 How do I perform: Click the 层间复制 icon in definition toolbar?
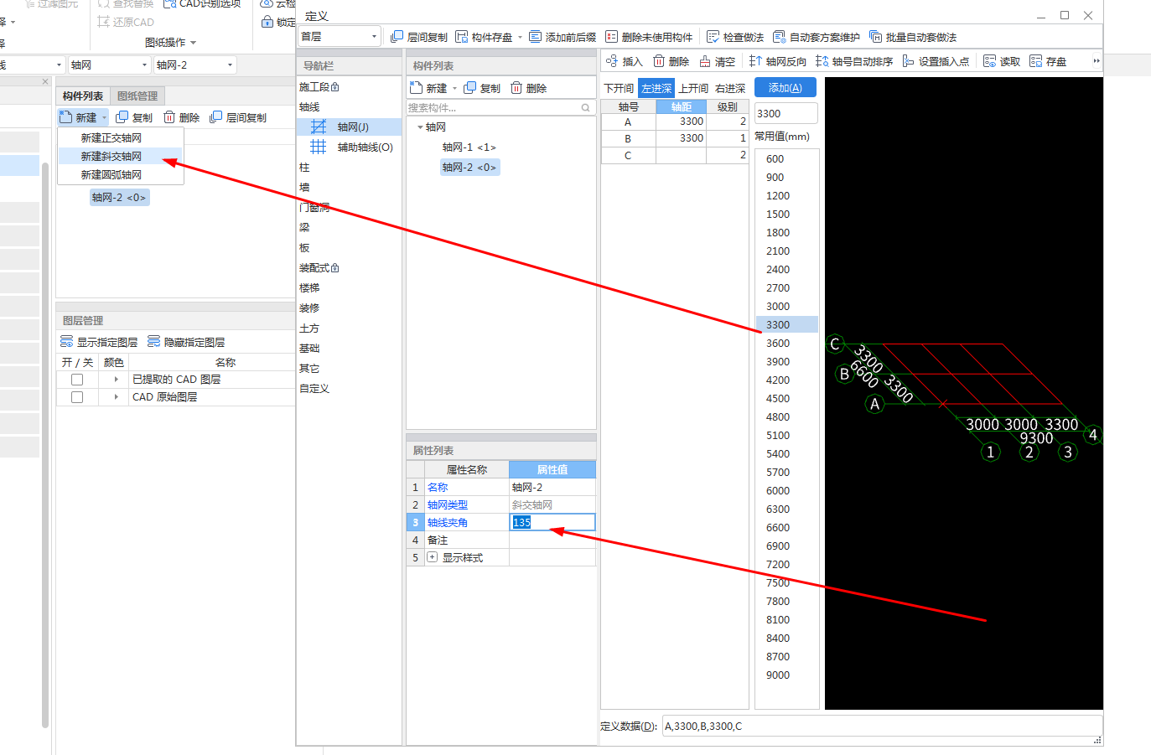point(397,37)
